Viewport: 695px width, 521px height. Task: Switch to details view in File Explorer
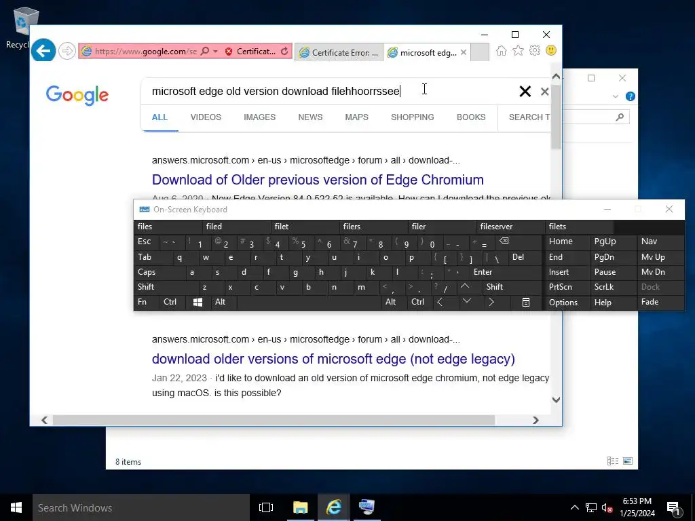pos(613,461)
